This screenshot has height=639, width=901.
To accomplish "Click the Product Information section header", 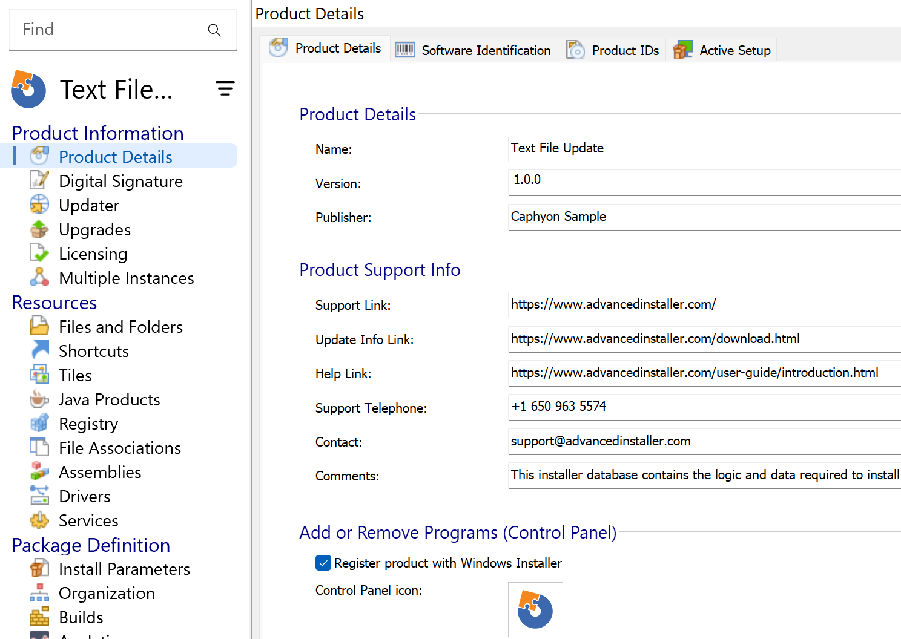I will coord(97,133).
